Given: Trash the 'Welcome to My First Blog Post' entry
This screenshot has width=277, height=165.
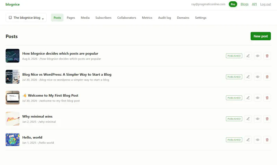Looking at the screenshot, I should pyautogui.click(x=267, y=98).
